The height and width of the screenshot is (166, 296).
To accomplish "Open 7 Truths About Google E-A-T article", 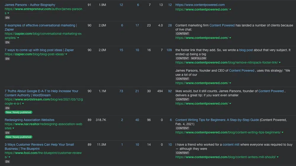I will click(x=41, y=93).
